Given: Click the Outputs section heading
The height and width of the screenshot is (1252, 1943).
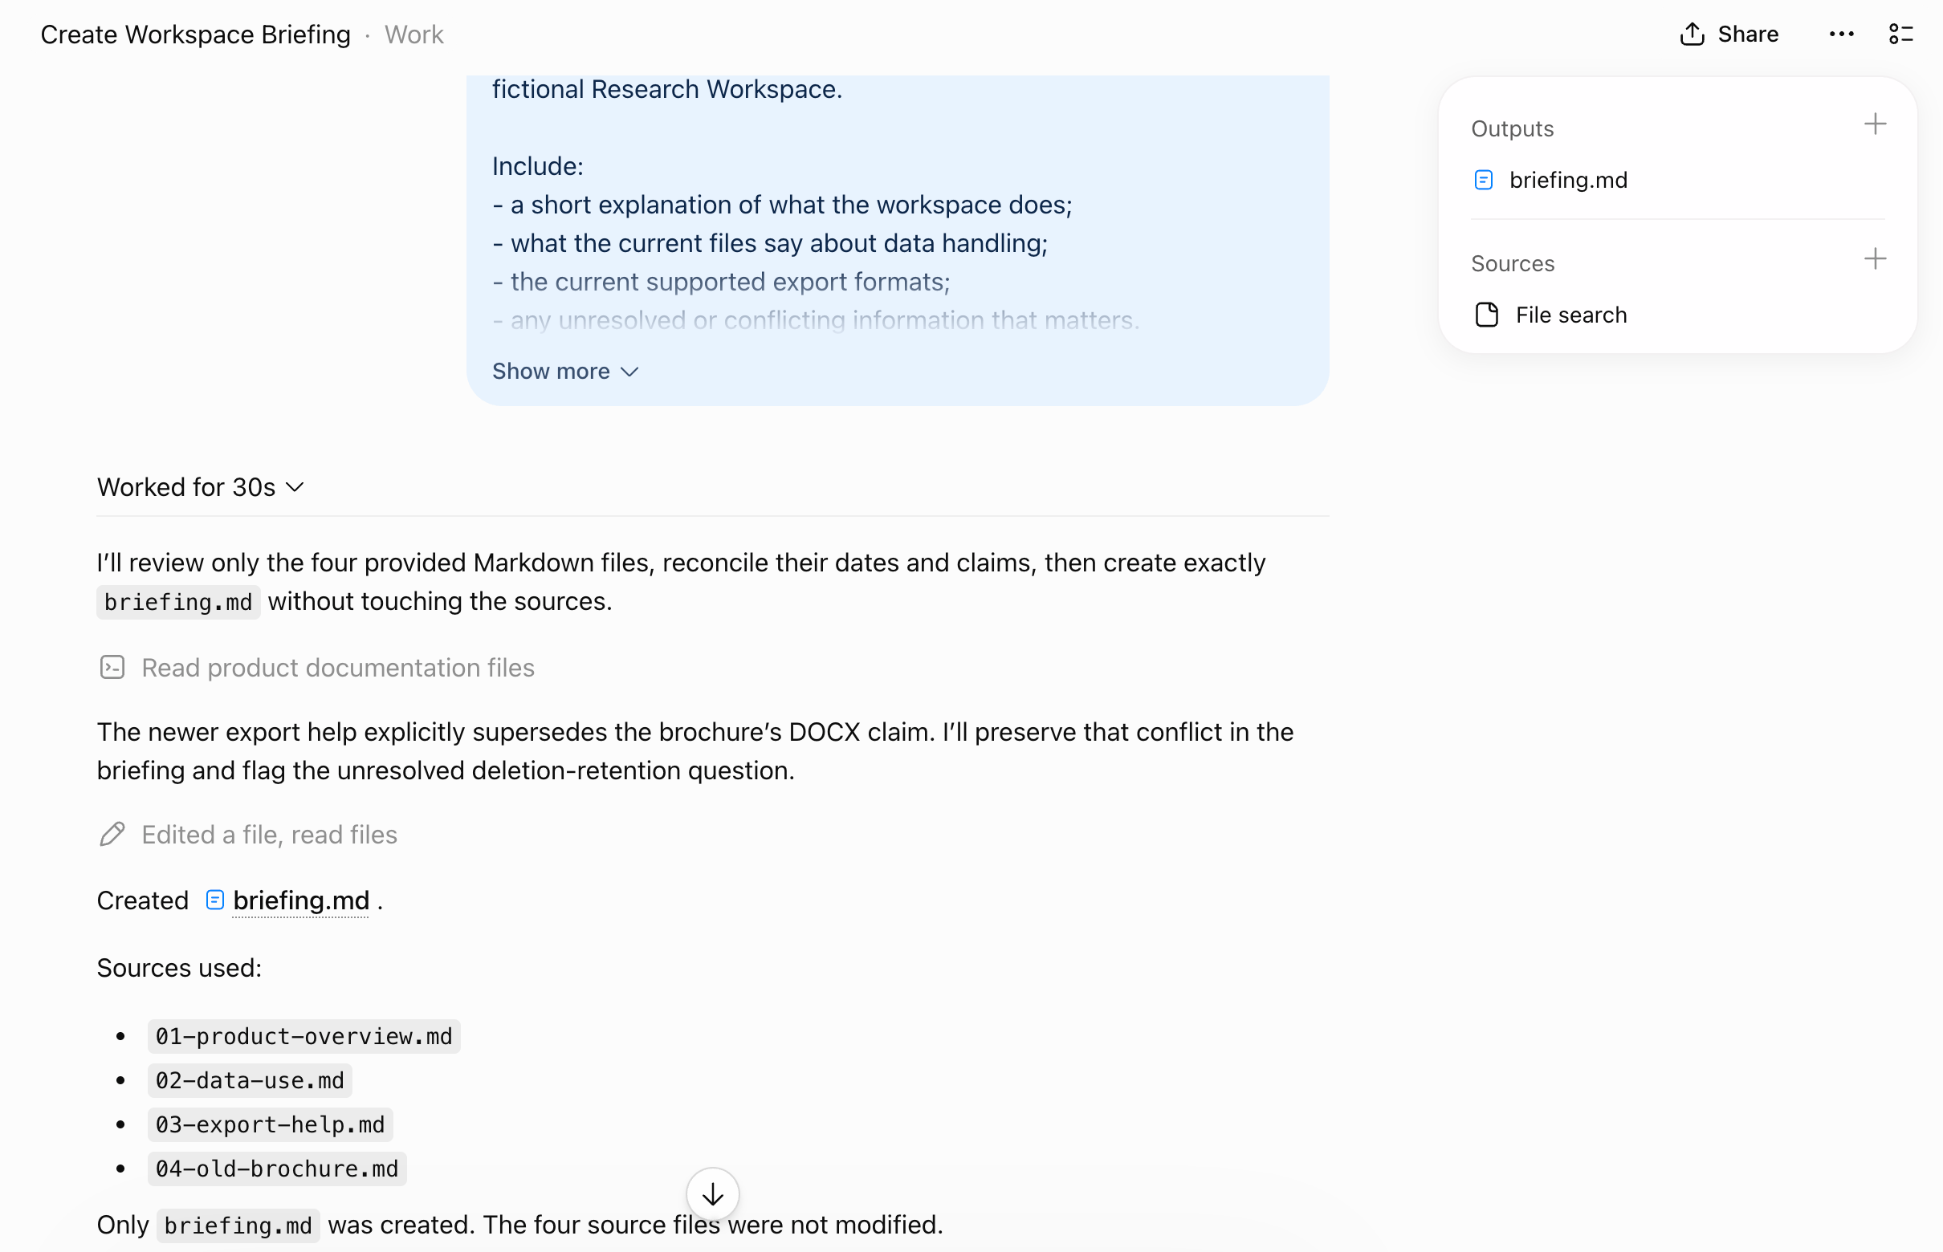Looking at the screenshot, I should tap(1512, 128).
